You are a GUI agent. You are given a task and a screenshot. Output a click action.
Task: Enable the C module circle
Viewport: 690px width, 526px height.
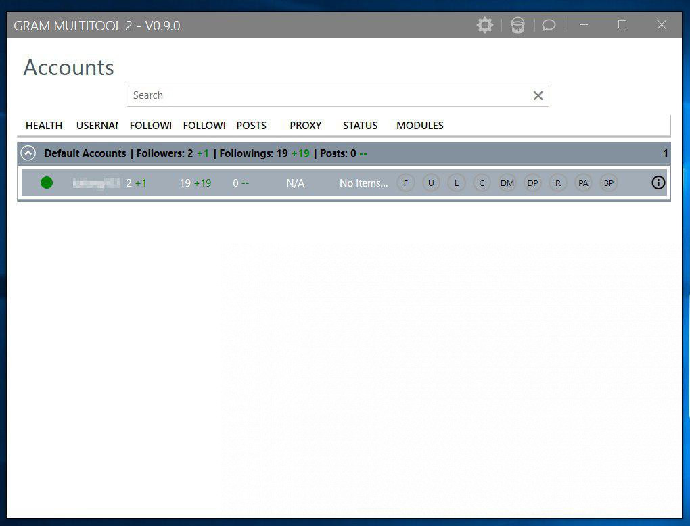(482, 183)
